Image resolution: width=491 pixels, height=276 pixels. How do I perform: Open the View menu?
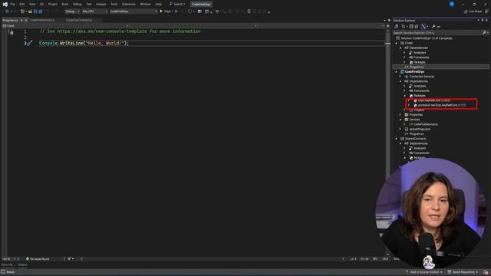click(x=32, y=4)
